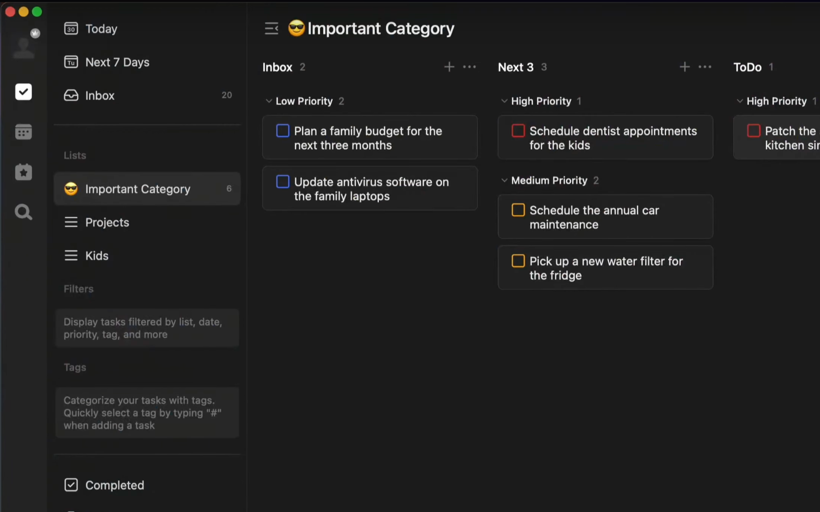Viewport: 820px width, 512px height.
Task: Complete the Schedule dentist appointments task
Action: click(x=518, y=131)
